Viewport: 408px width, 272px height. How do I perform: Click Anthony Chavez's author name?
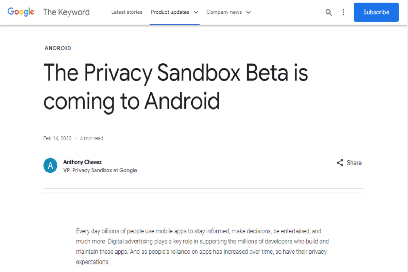point(82,162)
